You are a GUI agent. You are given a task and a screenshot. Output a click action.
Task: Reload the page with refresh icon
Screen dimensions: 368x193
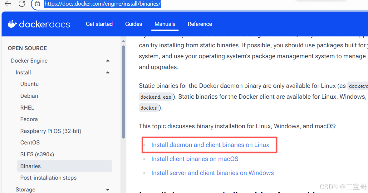22,4
